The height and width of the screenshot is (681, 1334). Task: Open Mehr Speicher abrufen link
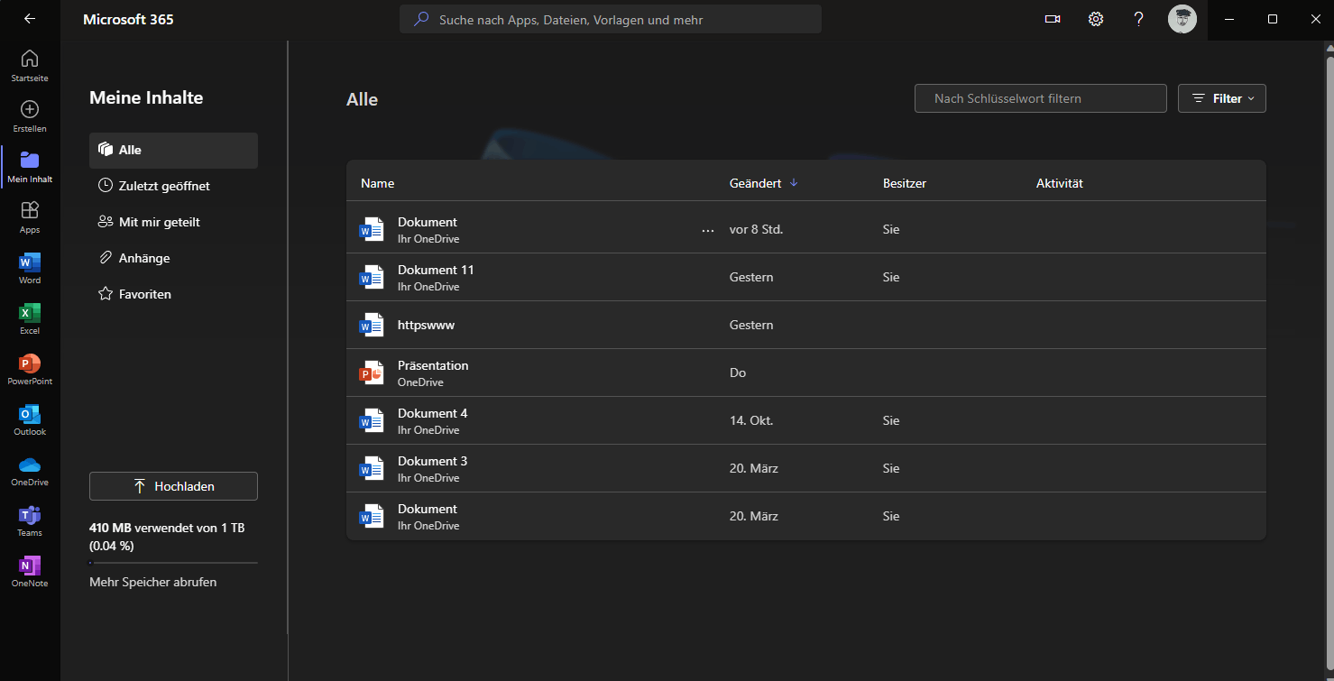[x=152, y=583]
